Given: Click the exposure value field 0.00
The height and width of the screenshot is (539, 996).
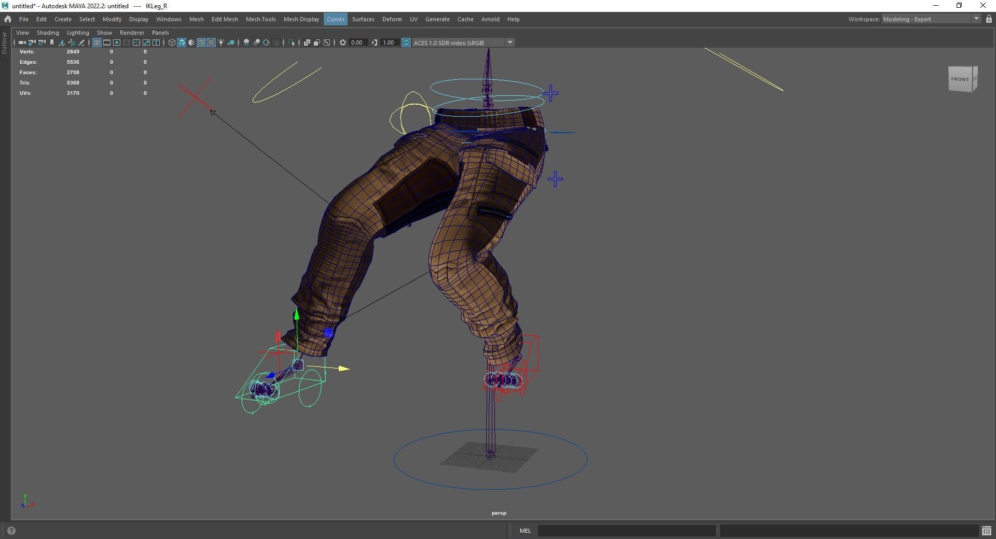Looking at the screenshot, I should pyautogui.click(x=358, y=42).
